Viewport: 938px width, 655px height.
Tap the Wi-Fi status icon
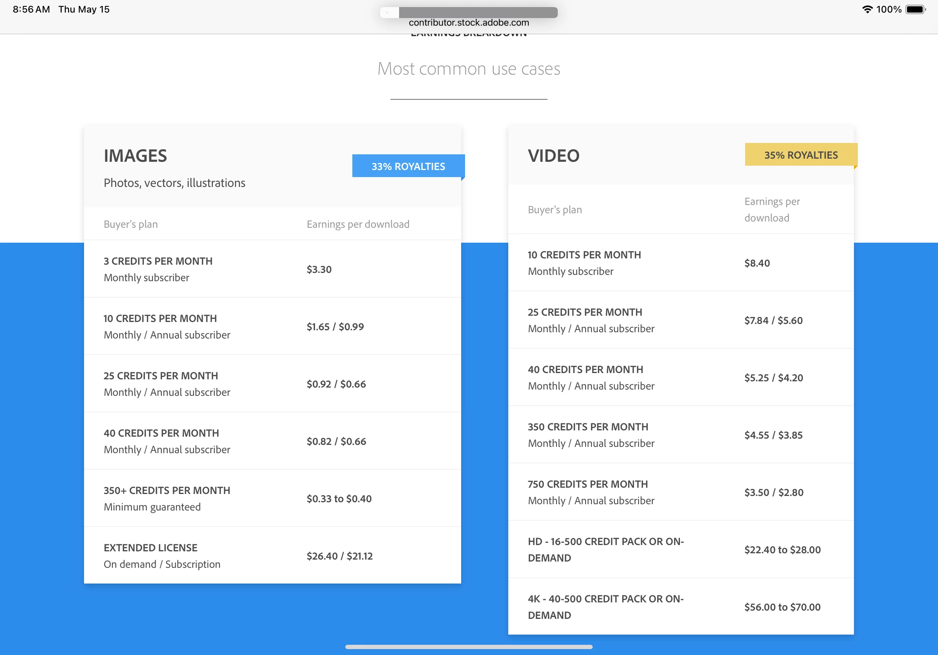[x=867, y=9]
